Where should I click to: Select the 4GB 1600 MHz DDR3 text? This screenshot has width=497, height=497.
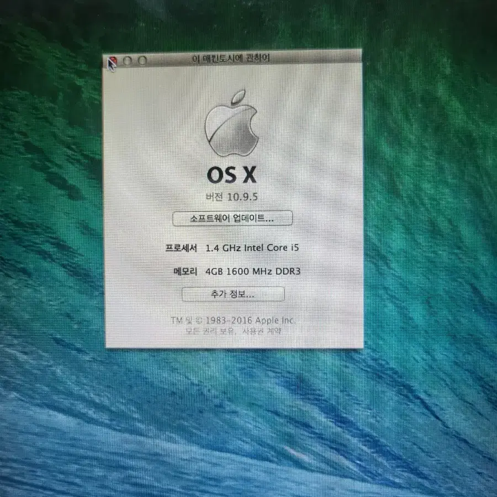click(252, 271)
